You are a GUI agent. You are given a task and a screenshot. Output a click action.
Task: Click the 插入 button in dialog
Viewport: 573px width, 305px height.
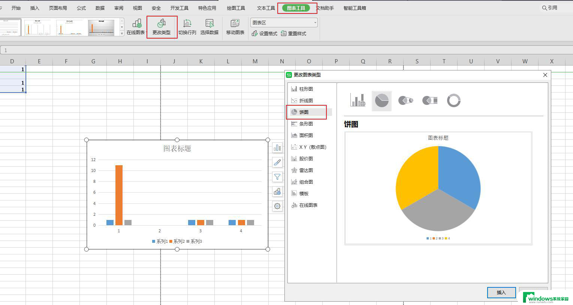point(501,293)
